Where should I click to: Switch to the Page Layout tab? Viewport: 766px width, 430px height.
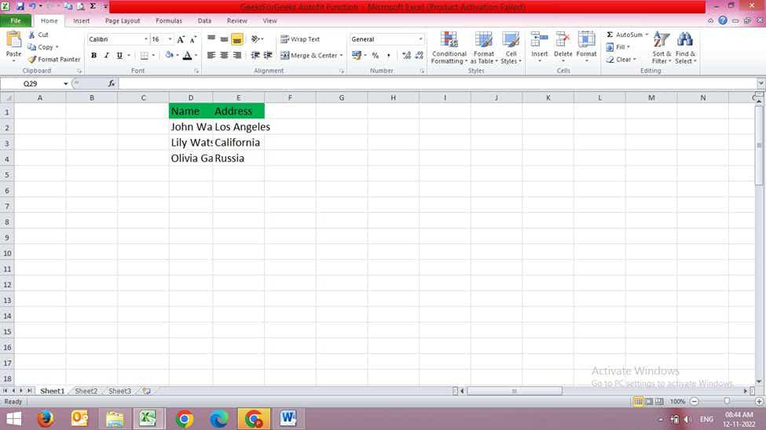[123, 20]
